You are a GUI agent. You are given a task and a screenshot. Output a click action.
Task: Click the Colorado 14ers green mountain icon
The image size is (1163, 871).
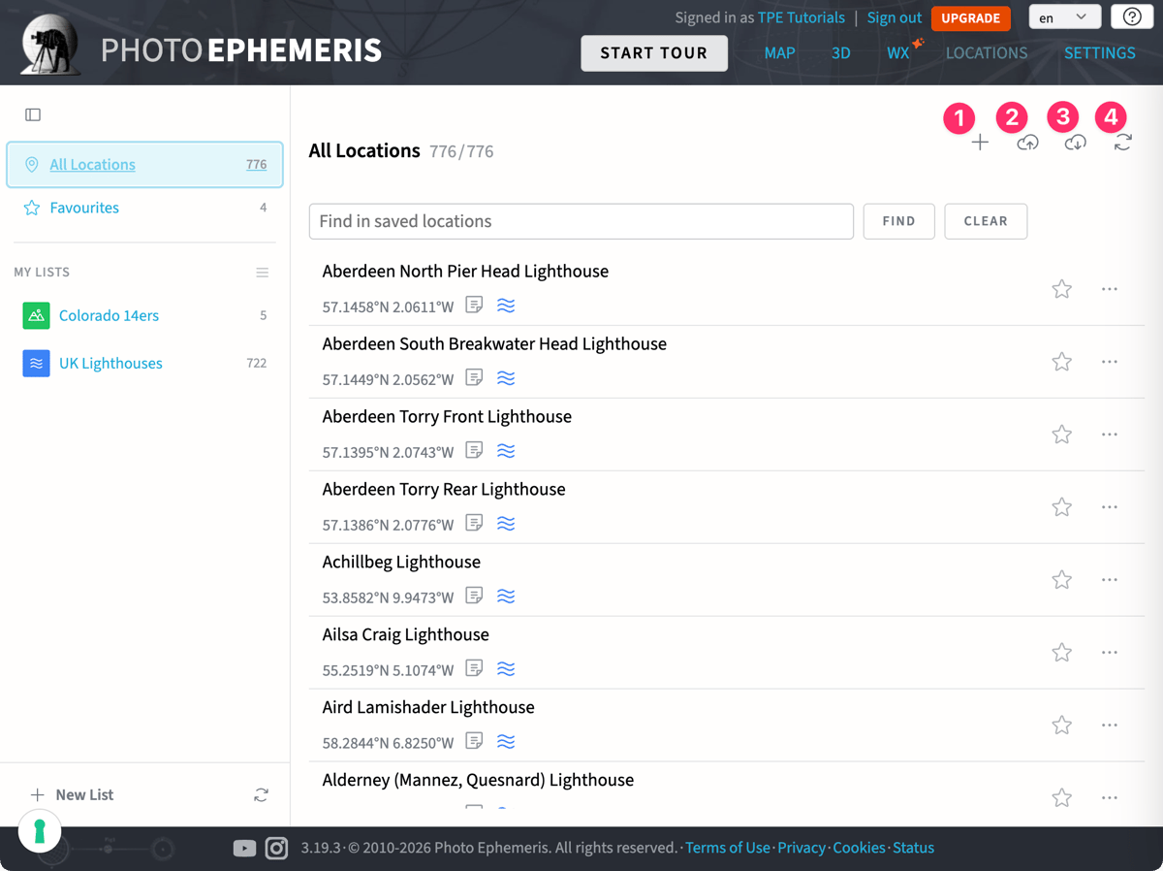[x=36, y=315]
